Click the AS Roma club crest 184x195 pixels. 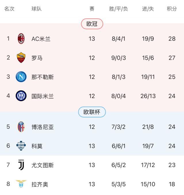[x=21, y=58]
